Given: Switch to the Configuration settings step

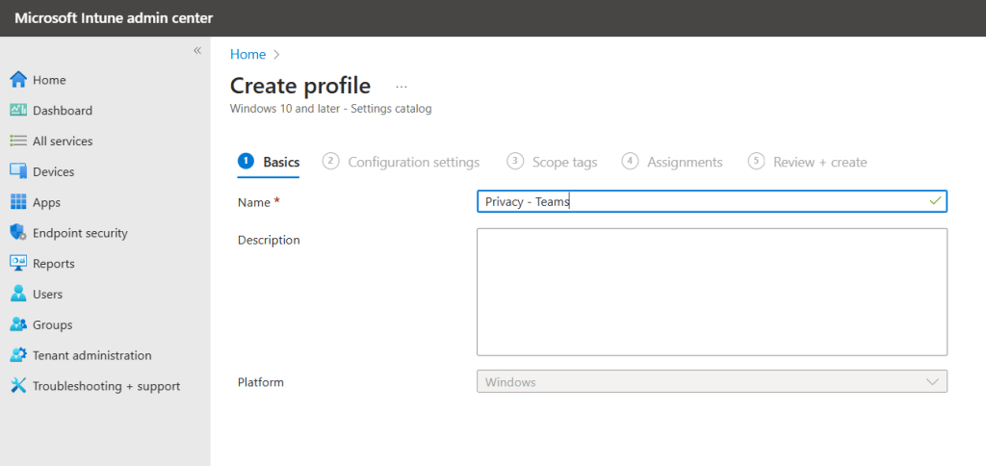Looking at the screenshot, I should pyautogui.click(x=413, y=162).
